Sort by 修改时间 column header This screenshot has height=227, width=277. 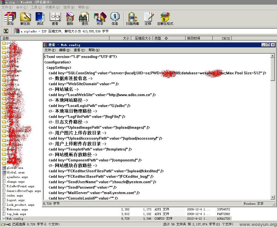(x=199, y=38)
